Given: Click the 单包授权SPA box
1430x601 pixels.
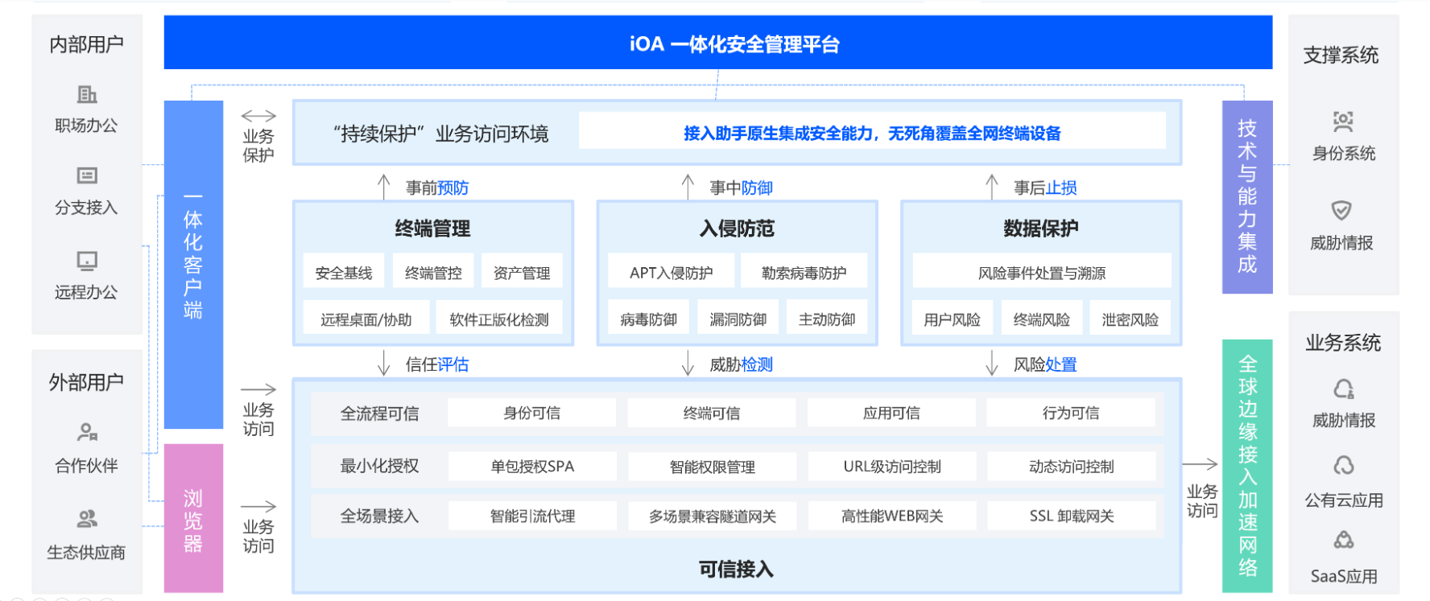Looking at the screenshot, I should pyautogui.click(x=532, y=466).
